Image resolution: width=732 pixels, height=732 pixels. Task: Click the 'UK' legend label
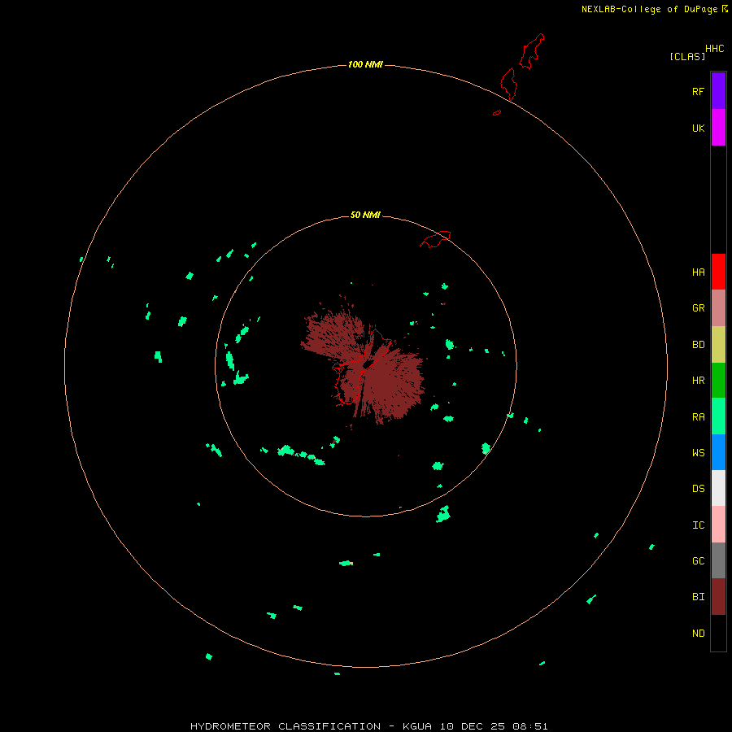pyautogui.click(x=698, y=128)
